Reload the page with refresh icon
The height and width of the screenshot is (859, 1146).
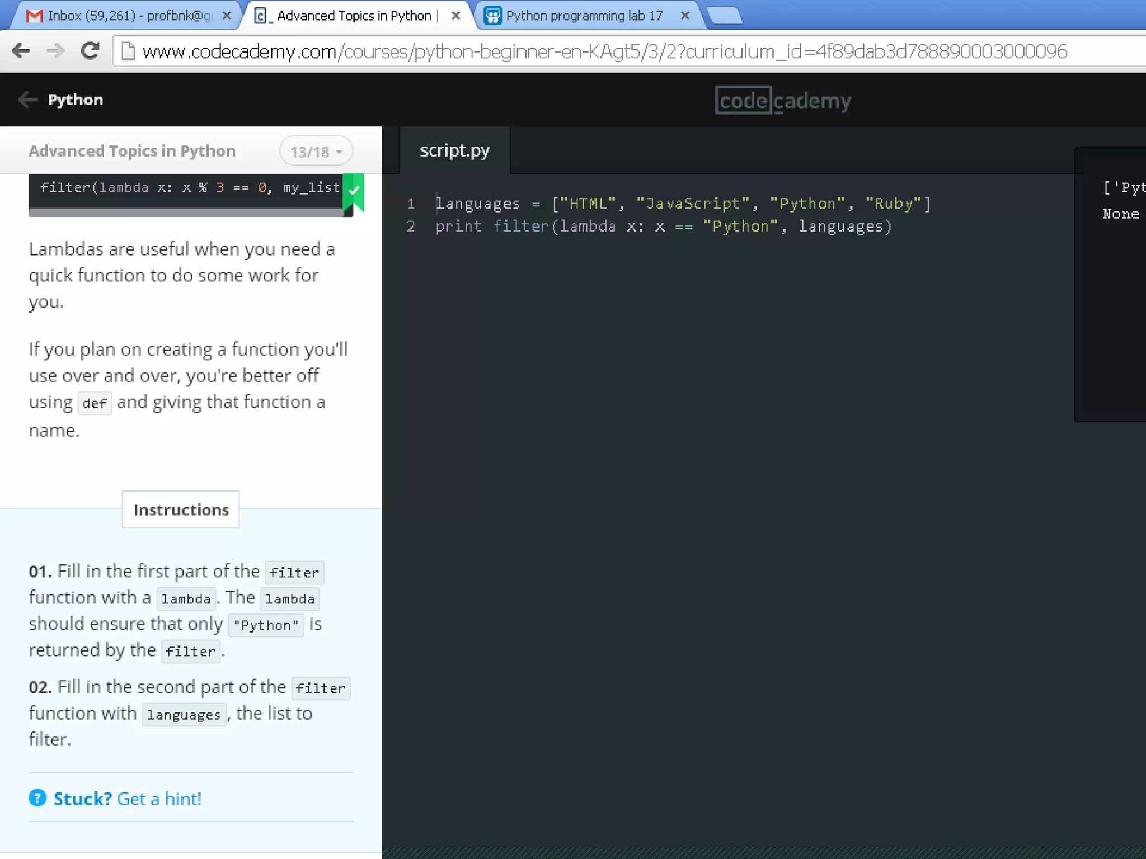click(90, 51)
